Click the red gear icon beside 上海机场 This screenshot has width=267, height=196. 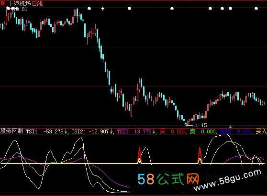click(3, 3)
